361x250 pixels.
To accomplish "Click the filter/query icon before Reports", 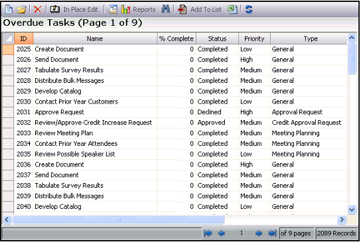I will (x=113, y=9).
